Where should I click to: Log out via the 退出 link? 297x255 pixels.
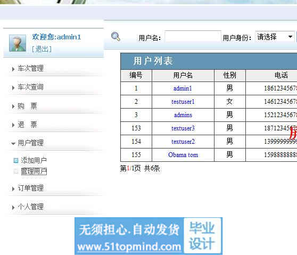pos(42,50)
